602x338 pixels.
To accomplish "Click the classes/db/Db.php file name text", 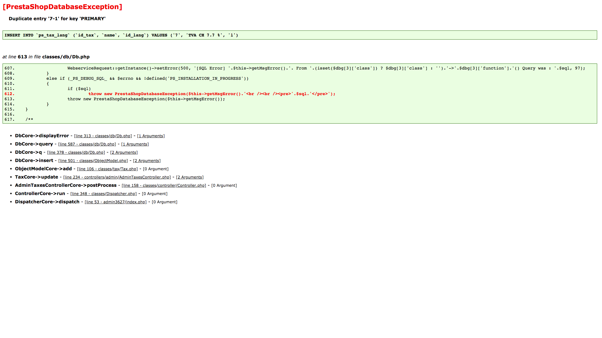I will click(x=66, y=57).
